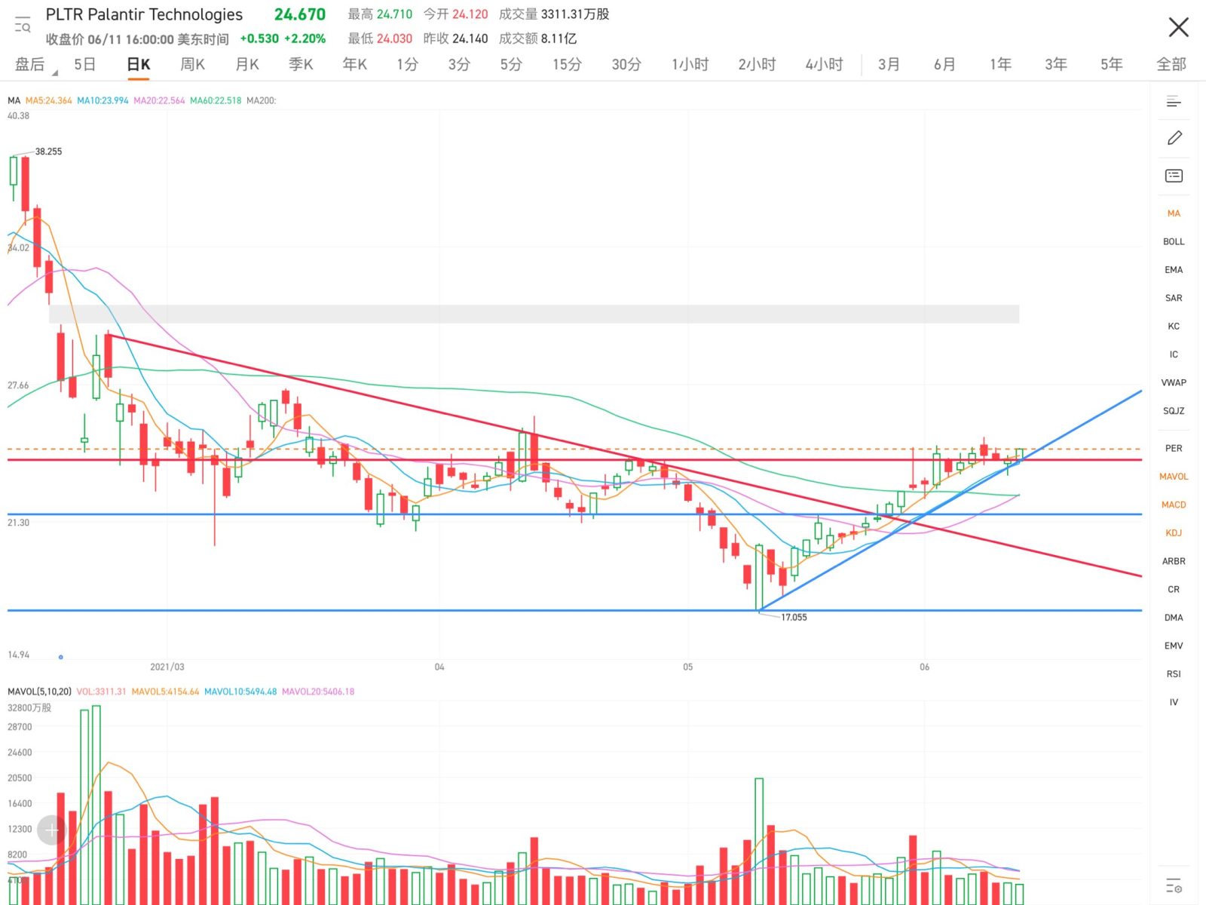Select the DMA sub-indicator
Screen dimensions: 1206x905
1174,618
